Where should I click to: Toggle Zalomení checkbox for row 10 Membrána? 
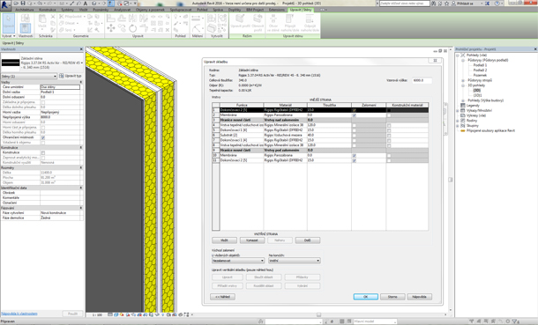point(355,156)
